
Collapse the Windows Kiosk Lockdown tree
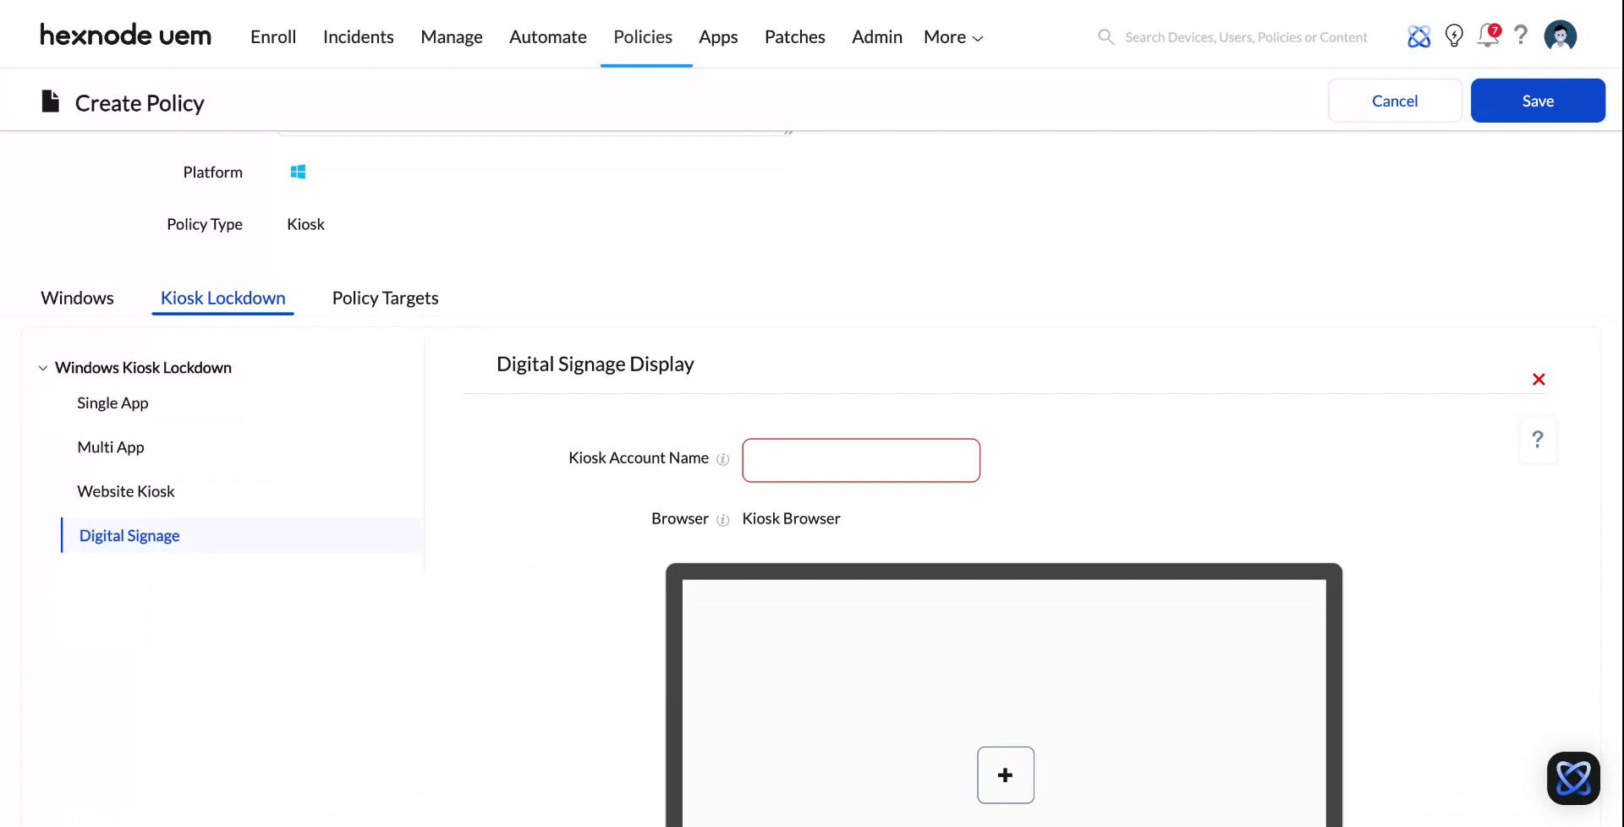tap(43, 367)
